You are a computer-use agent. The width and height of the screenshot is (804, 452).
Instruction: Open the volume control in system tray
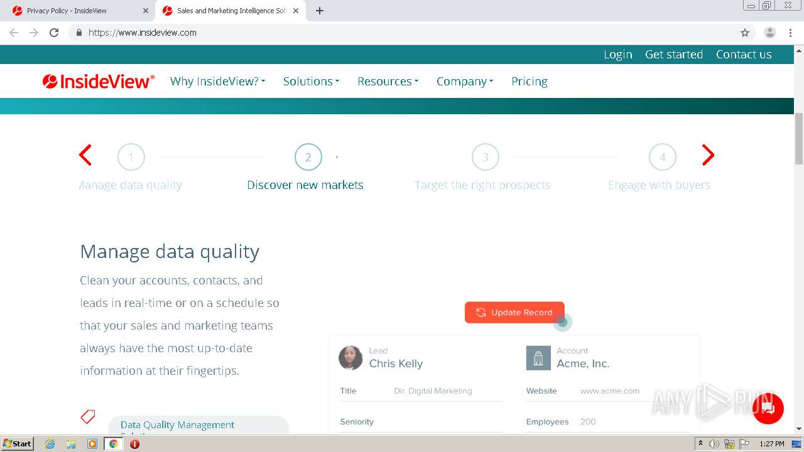pyautogui.click(x=714, y=444)
